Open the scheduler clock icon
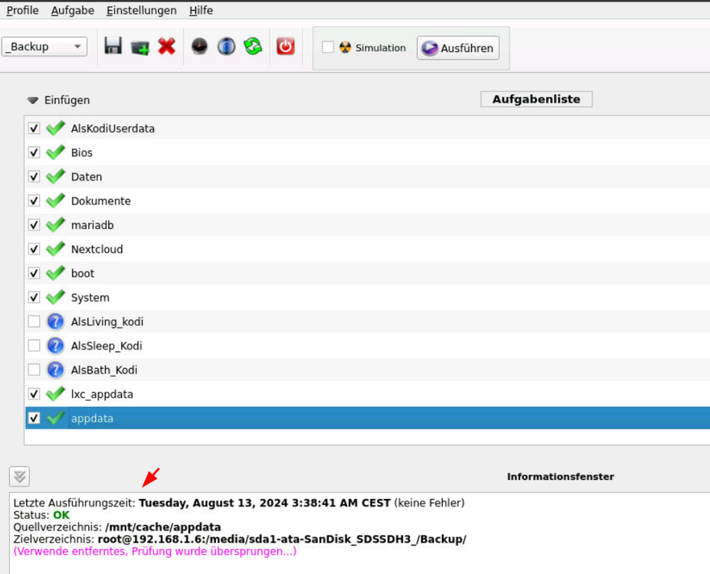 [199, 46]
